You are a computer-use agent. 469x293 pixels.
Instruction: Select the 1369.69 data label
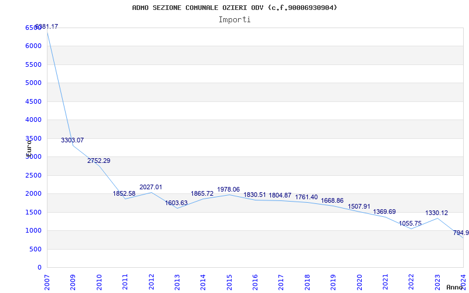coord(385,212)
